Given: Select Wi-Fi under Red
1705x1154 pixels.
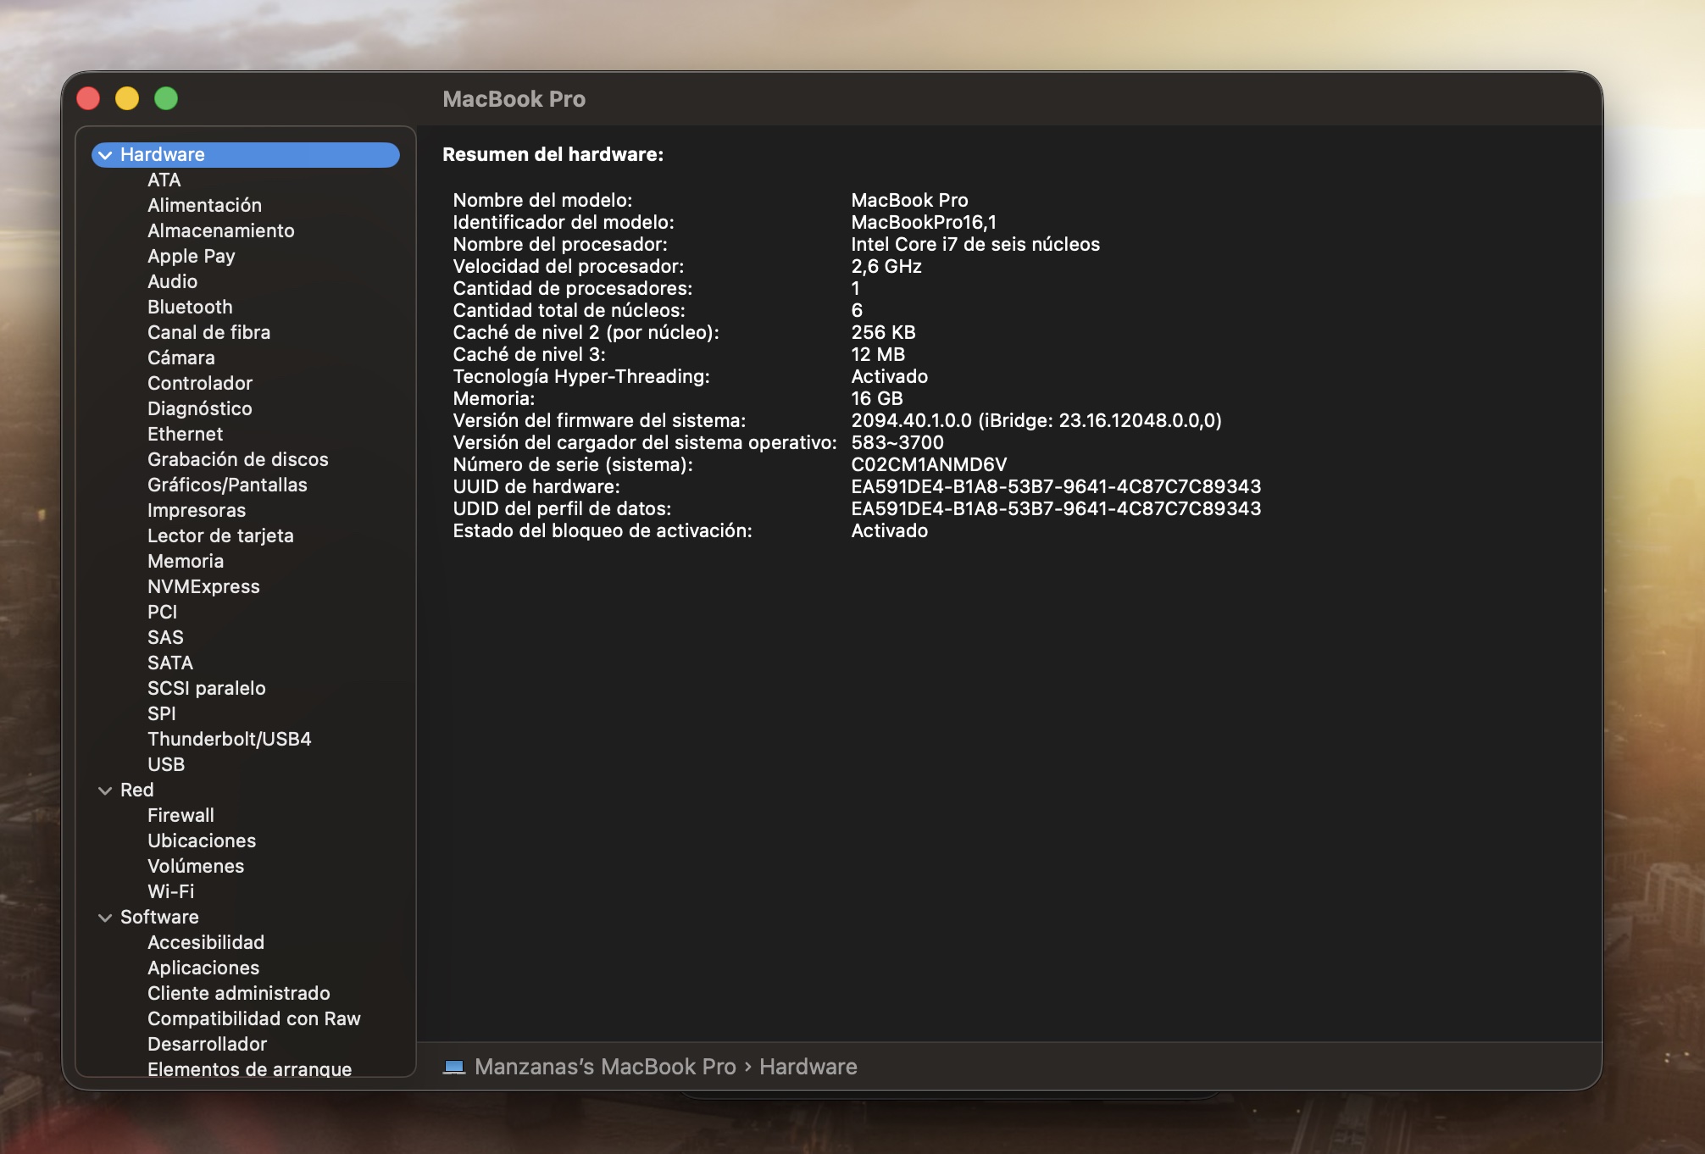Looking at the screenshot, I should (170, 891).
